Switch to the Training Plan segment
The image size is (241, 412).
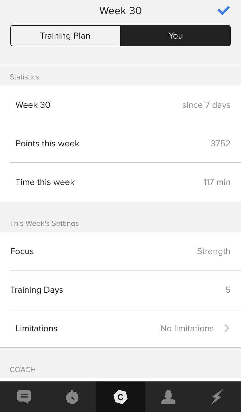click(65, 36)
